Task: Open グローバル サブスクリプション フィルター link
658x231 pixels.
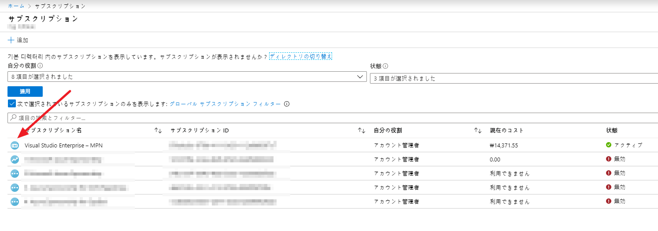Action: coord(225,104)
